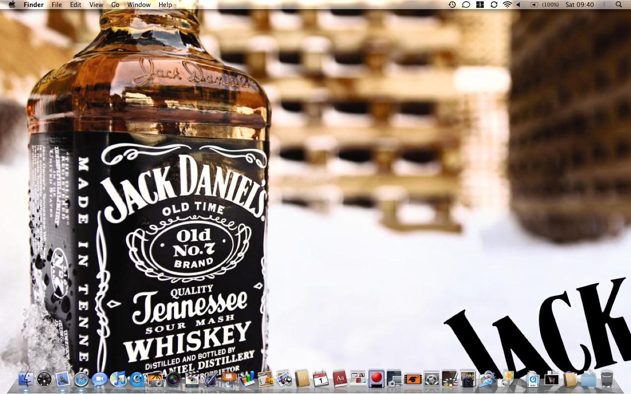
Task: Show battery status menu at 100%
Action: click(545, 5)
